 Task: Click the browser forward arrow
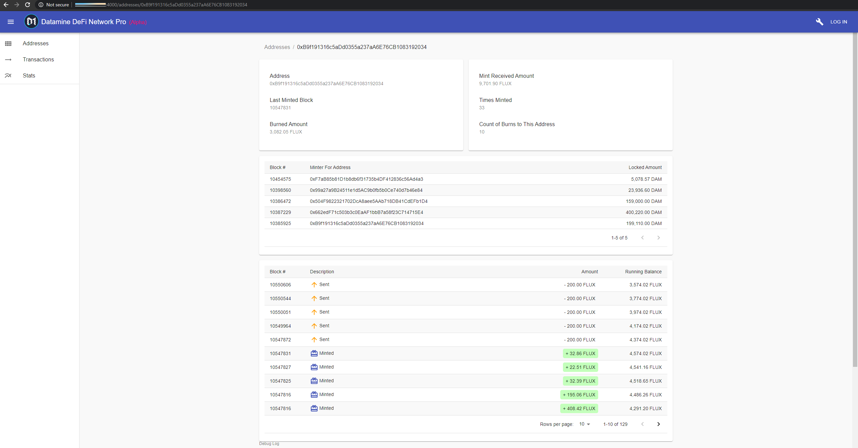click(17, 5)
